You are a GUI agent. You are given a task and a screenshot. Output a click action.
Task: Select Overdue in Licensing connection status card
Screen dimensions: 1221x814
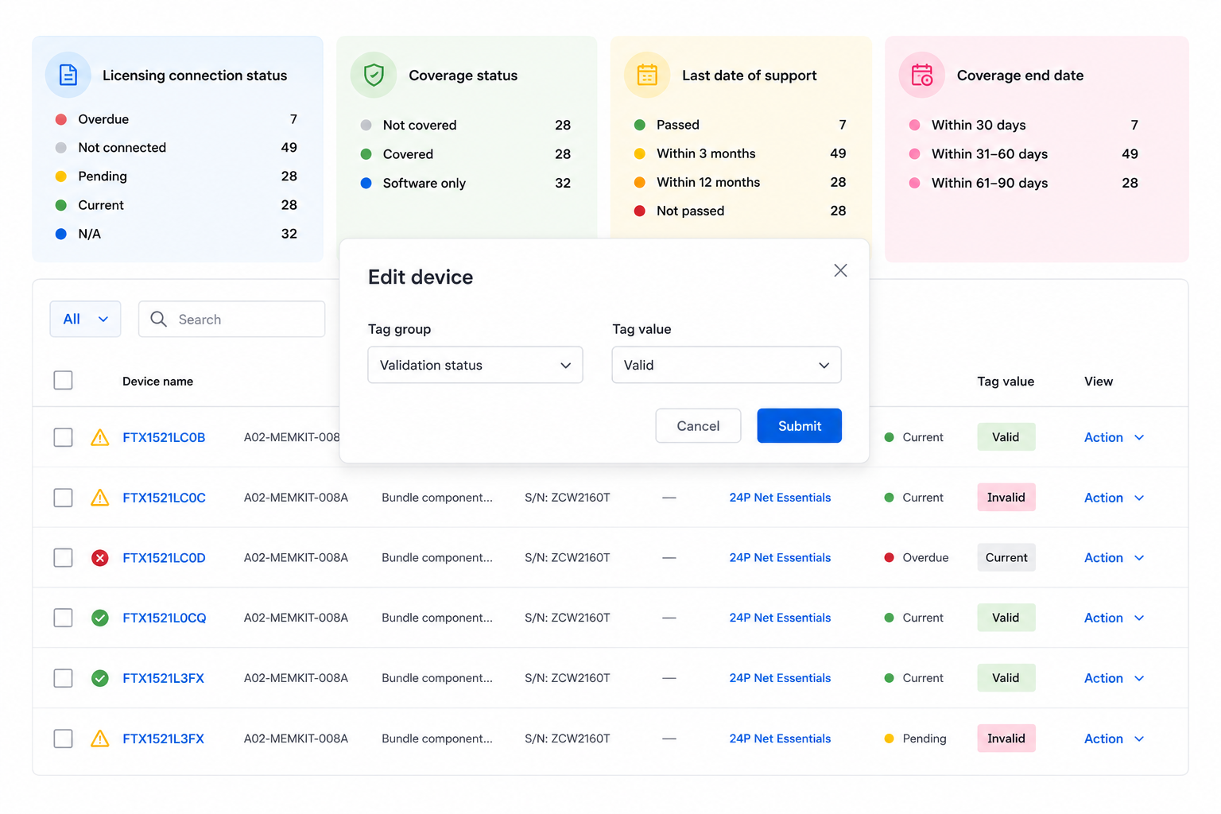click(176, 119)
